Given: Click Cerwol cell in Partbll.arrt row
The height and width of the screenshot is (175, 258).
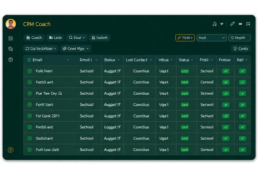Looking at the screenshot, I should (x=207, y=82).
